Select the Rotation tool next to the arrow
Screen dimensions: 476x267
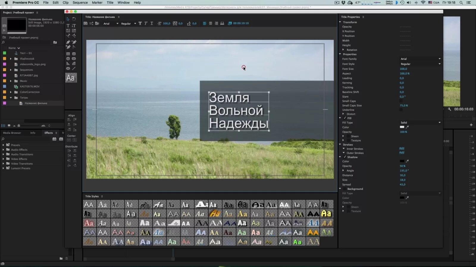point(74,19)
